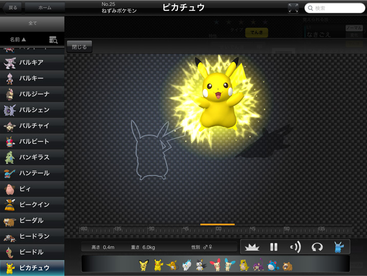
Task: Select Plusle thumbnail in the bottom strip
Action: point(215,265)
